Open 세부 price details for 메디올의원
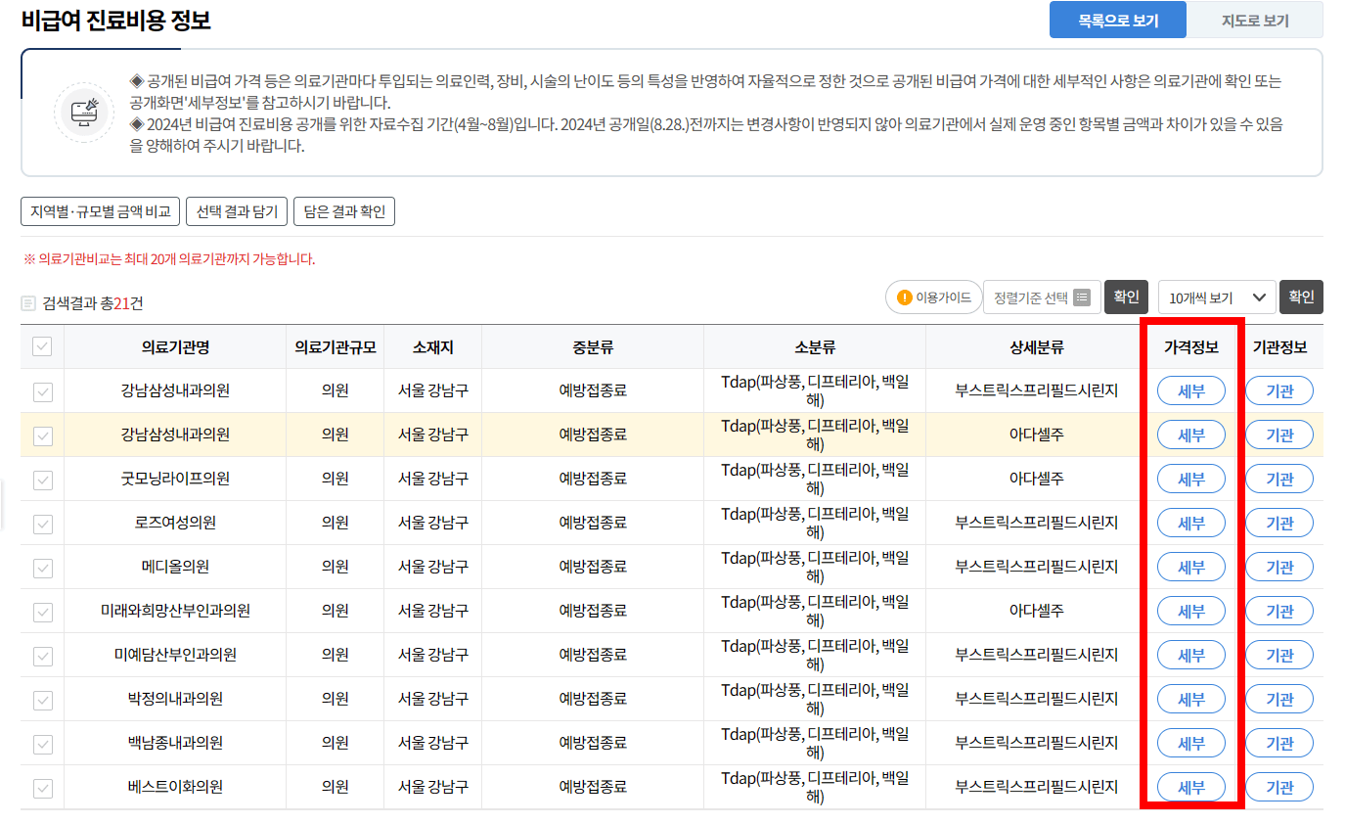Image resolution: width=1345 pixels, height=824 pixels. coord(1191,567)
